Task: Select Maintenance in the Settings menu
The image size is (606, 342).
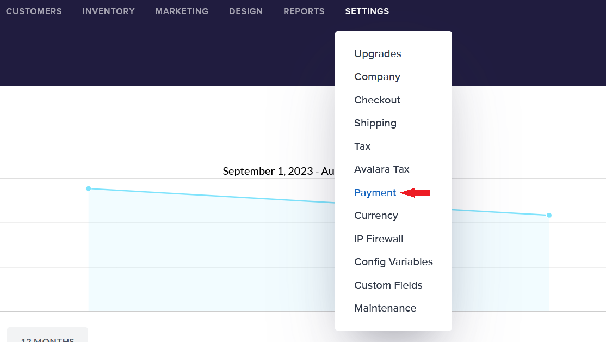Action: coord(385,308)
